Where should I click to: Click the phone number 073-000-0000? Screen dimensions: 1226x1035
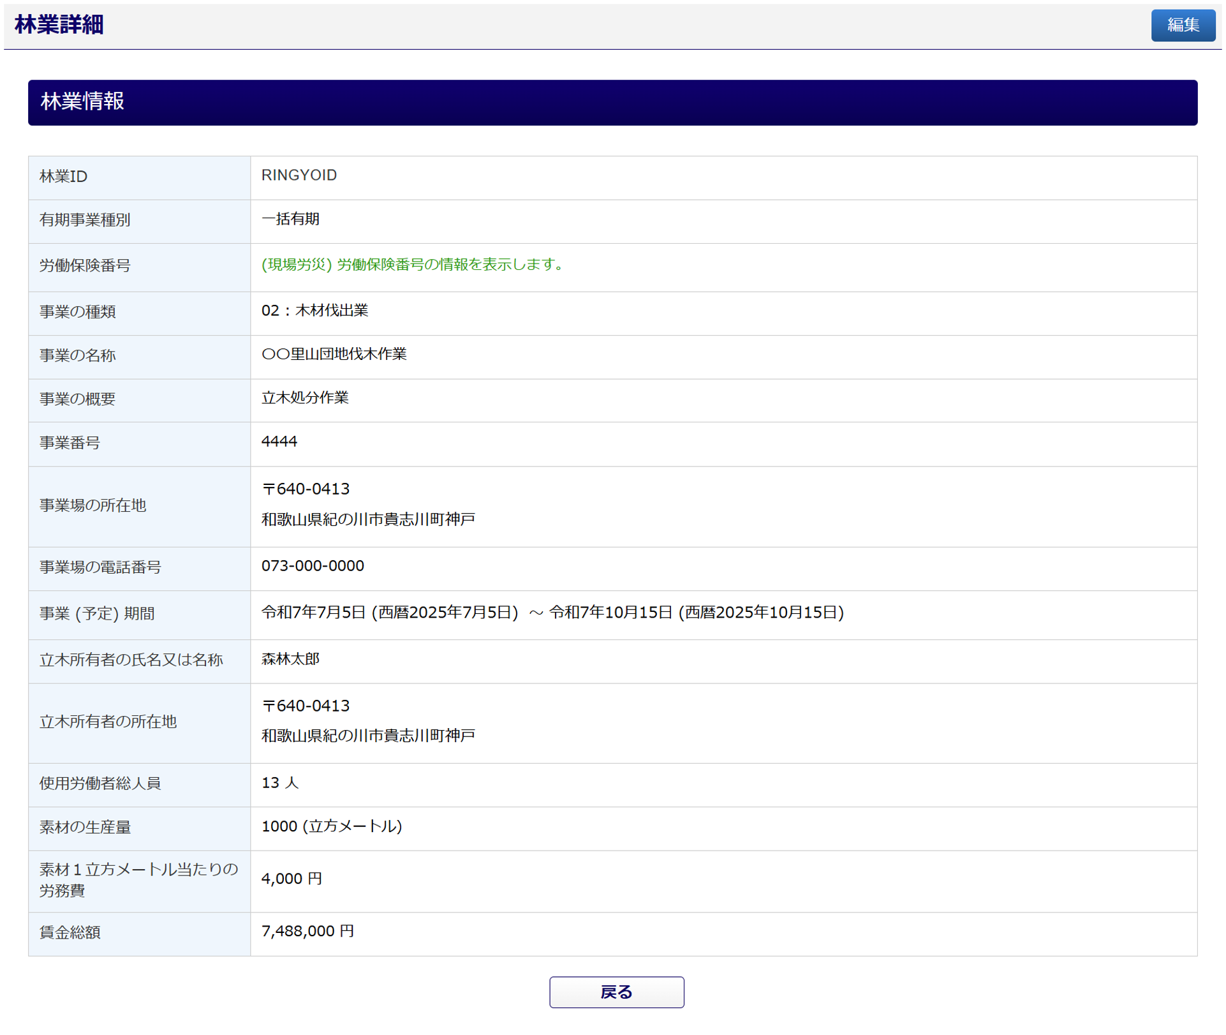(313, 566)
